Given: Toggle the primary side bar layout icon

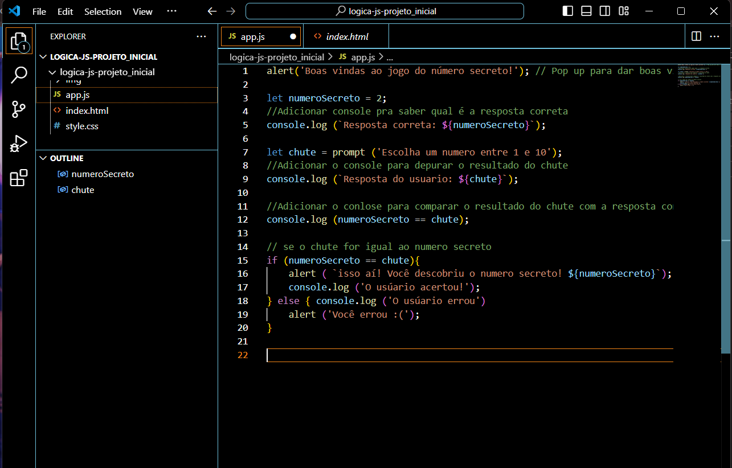Looking at the screenshot, I should pyautogui.click(x=568, y=11).
